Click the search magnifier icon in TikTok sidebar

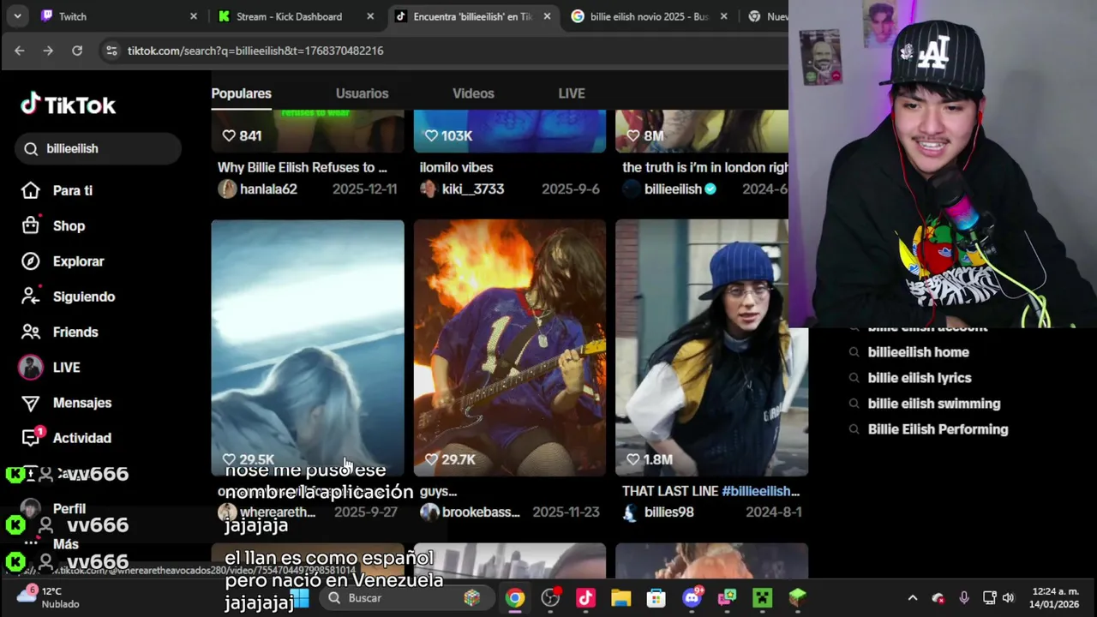[31, 149]
